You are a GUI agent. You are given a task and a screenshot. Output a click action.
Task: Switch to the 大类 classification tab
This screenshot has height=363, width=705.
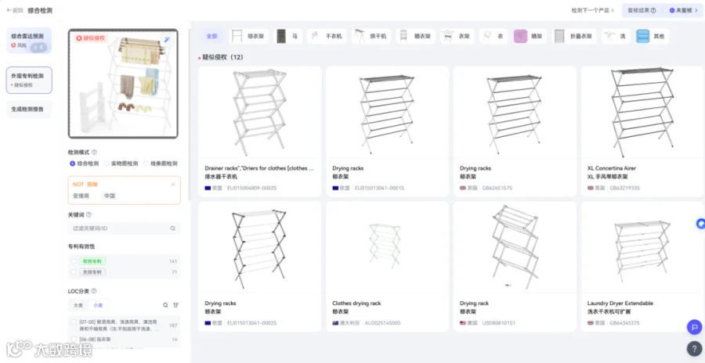click(78, 305)
